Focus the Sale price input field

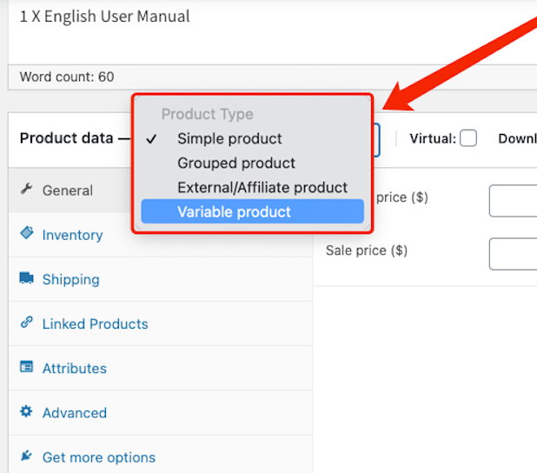(x=513, y=254)
